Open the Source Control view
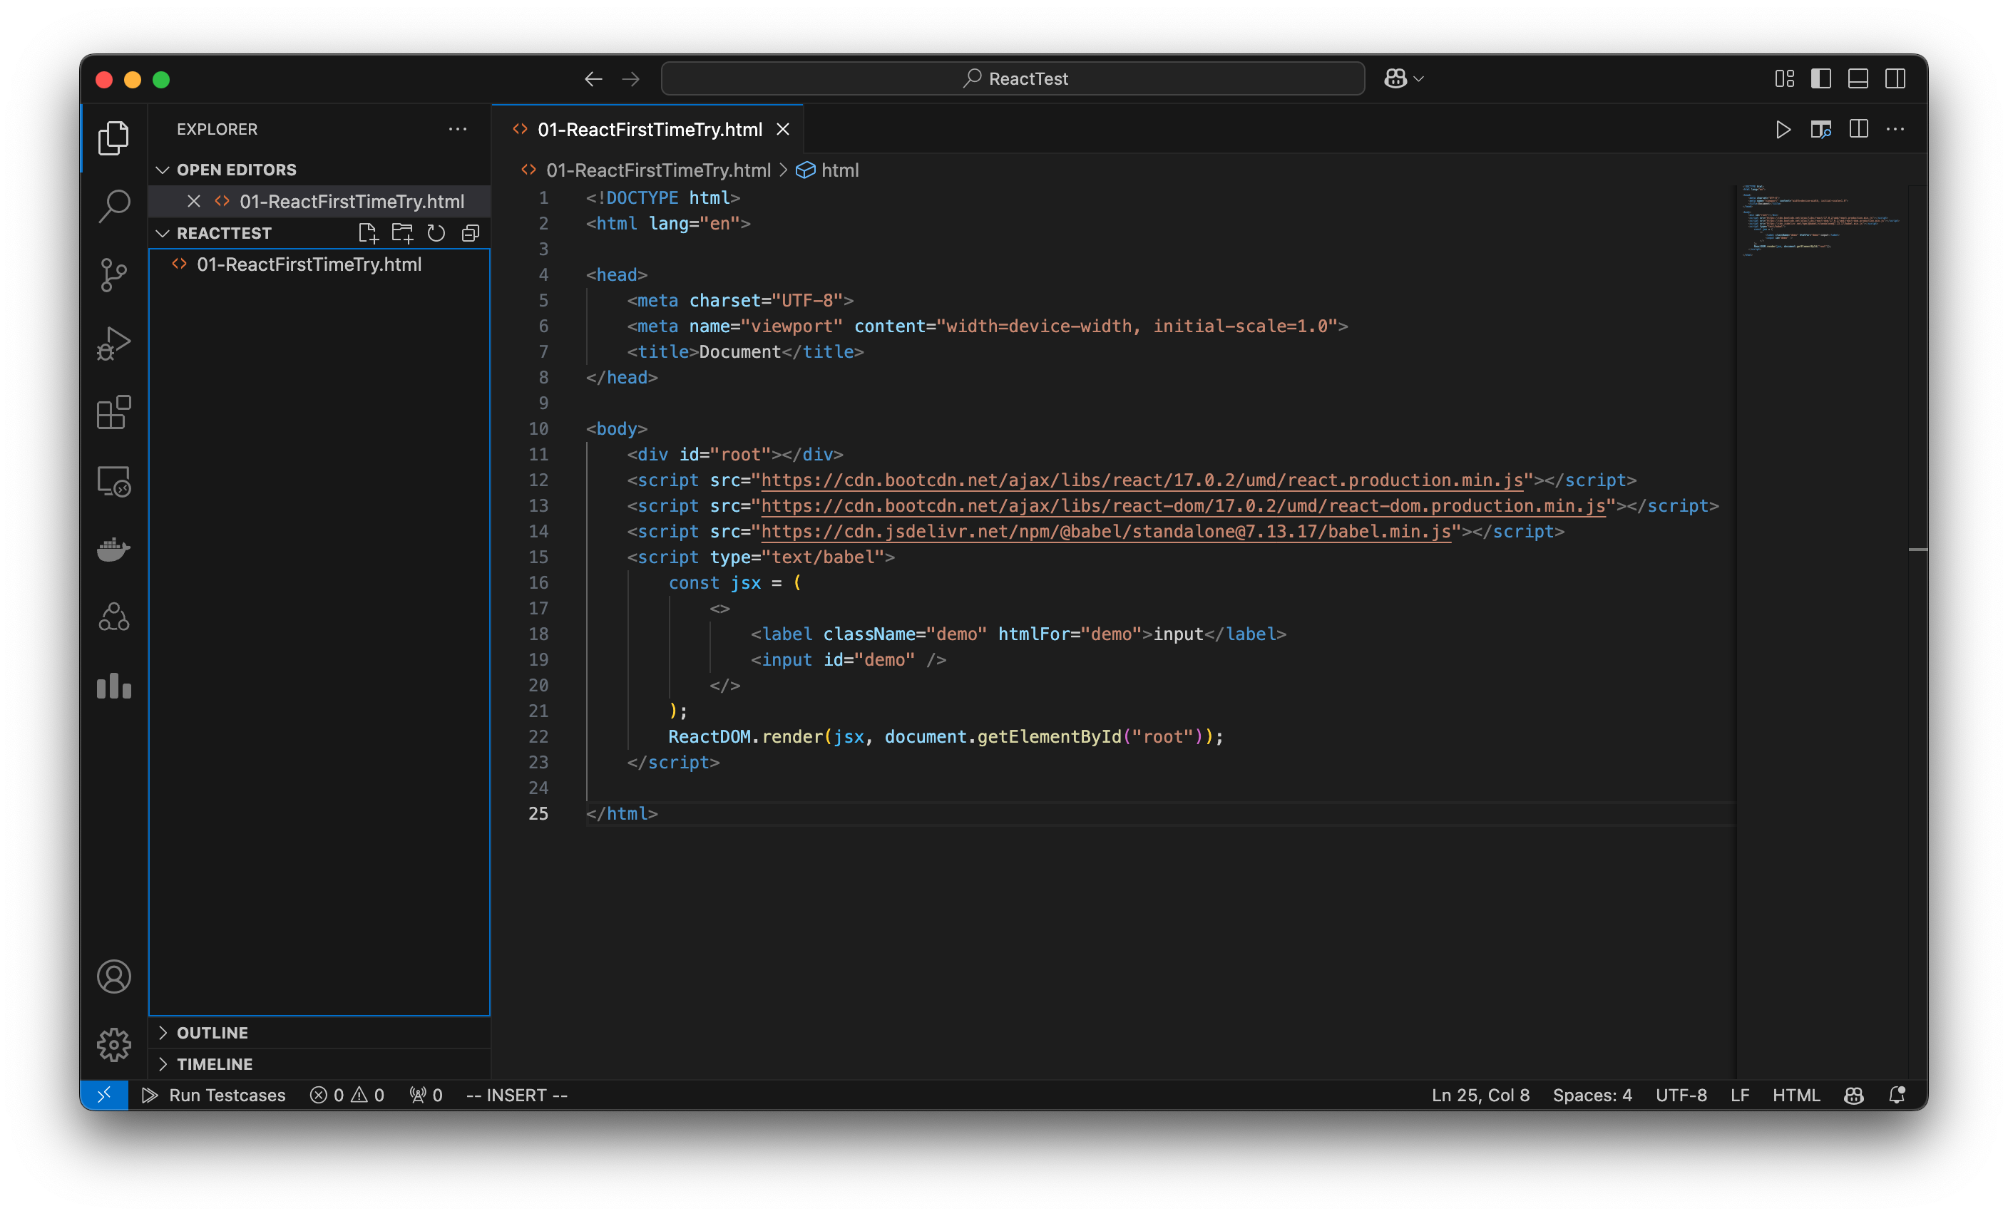The width and height of the screenshot is (2008, 1216). pyautogui.click(x=113, y=275)
